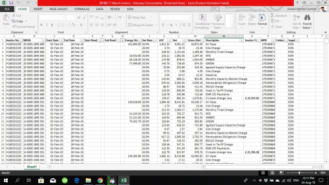Click Percent Style icon
Image resolution: width=329 pixels, height=185 pixels.
(171, 25)
